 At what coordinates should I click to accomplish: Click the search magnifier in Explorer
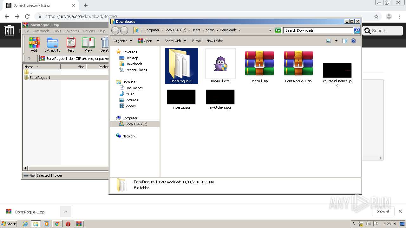pos(357,30)
